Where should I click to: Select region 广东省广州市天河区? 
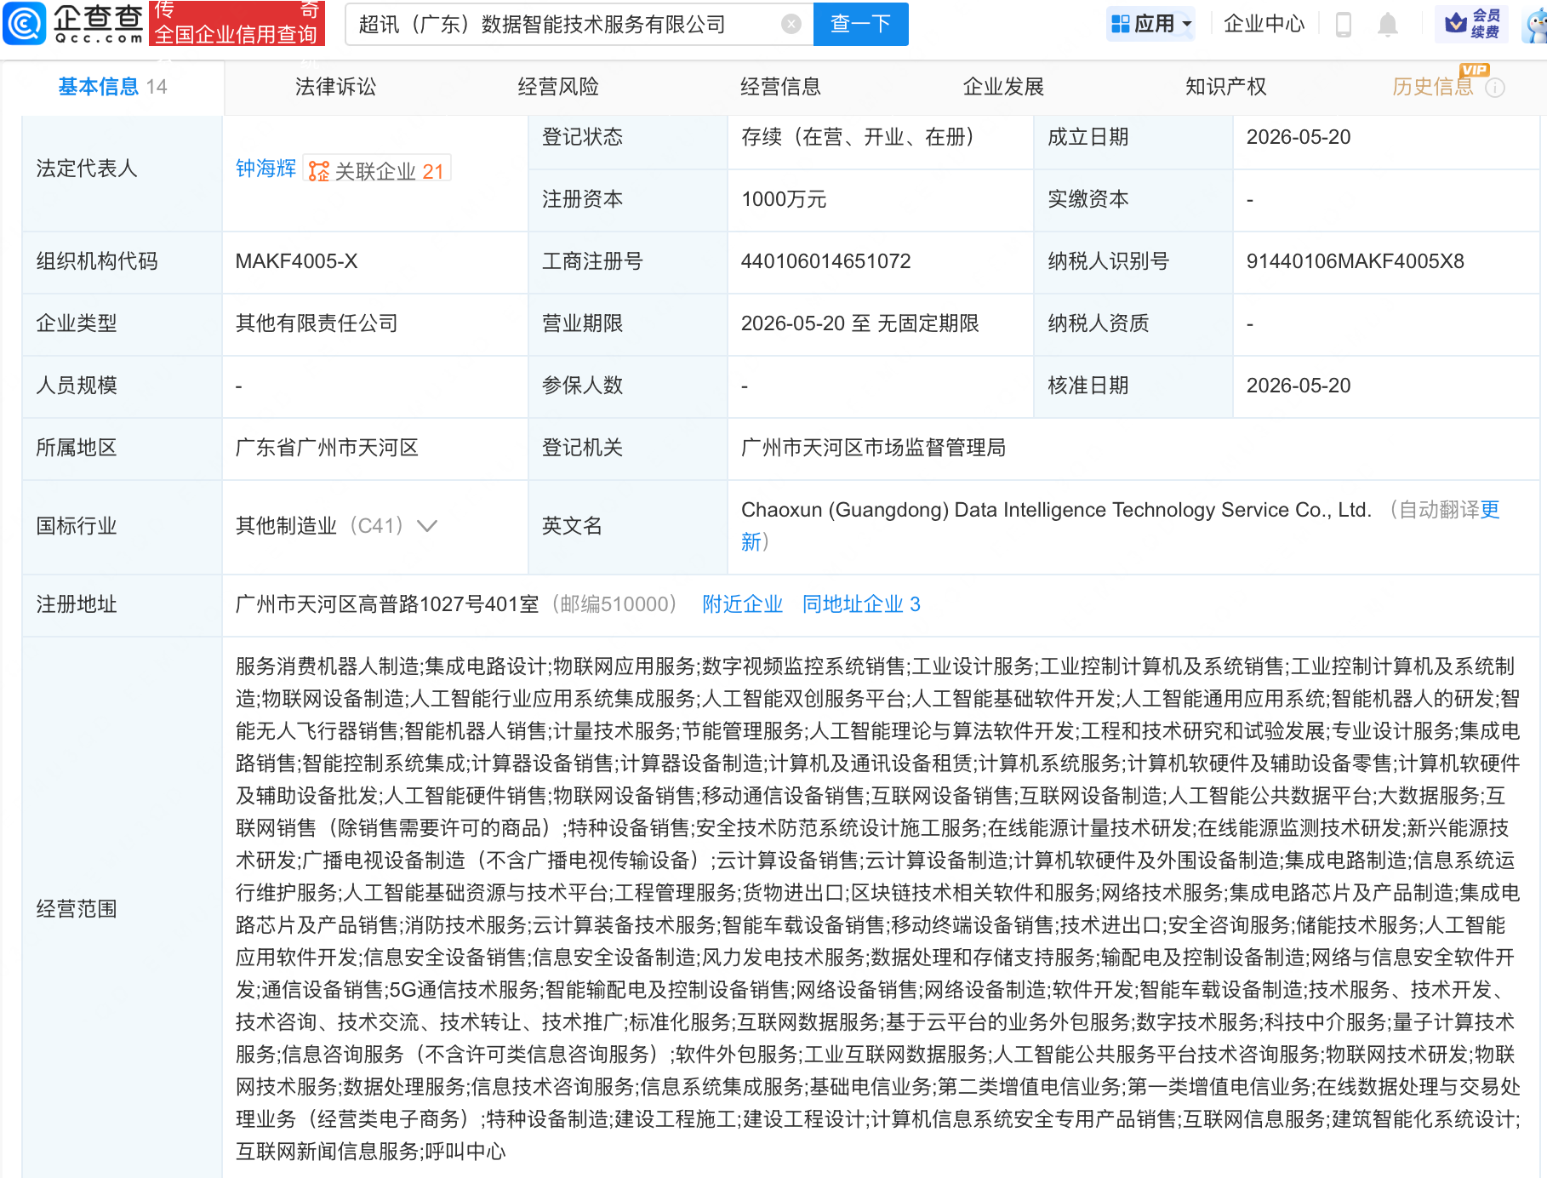327,448
